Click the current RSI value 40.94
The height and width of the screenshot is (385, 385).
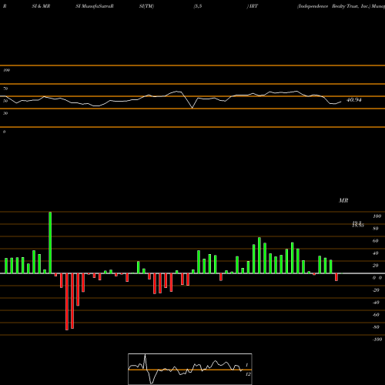pos(354,100)
